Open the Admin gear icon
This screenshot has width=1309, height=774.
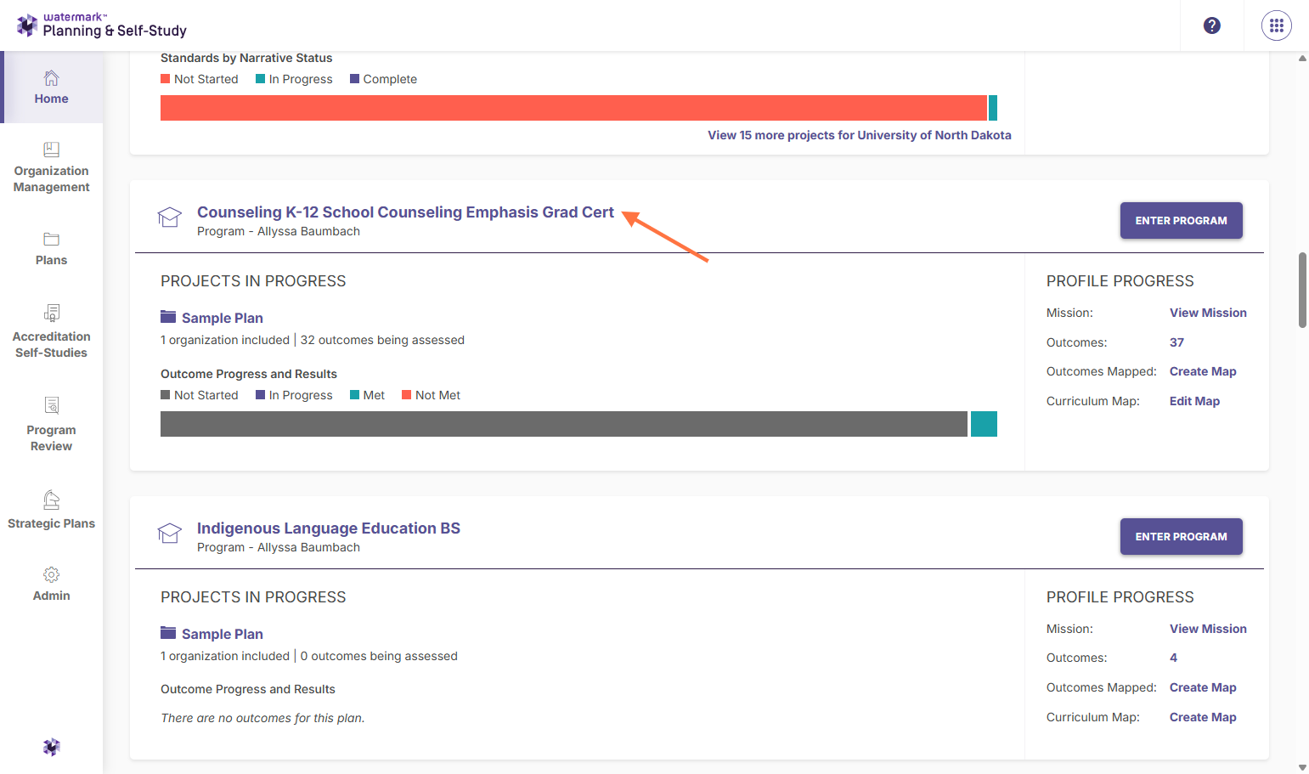[51, 574]
